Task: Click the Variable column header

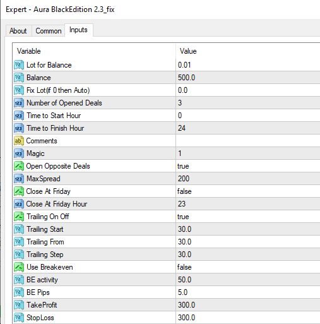Action: pyautogui.click(x=94, y=51)
